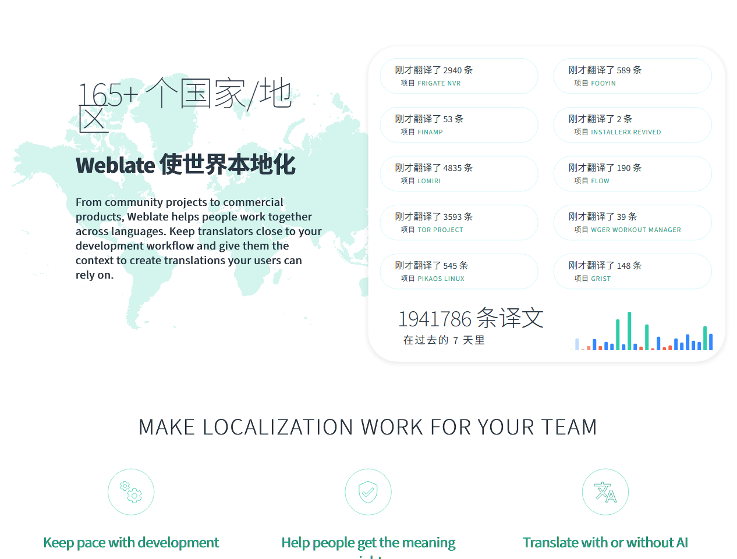Screen dimensions: 737x559
Task: Click the translate language icon
Action: [x=605, y=492]
